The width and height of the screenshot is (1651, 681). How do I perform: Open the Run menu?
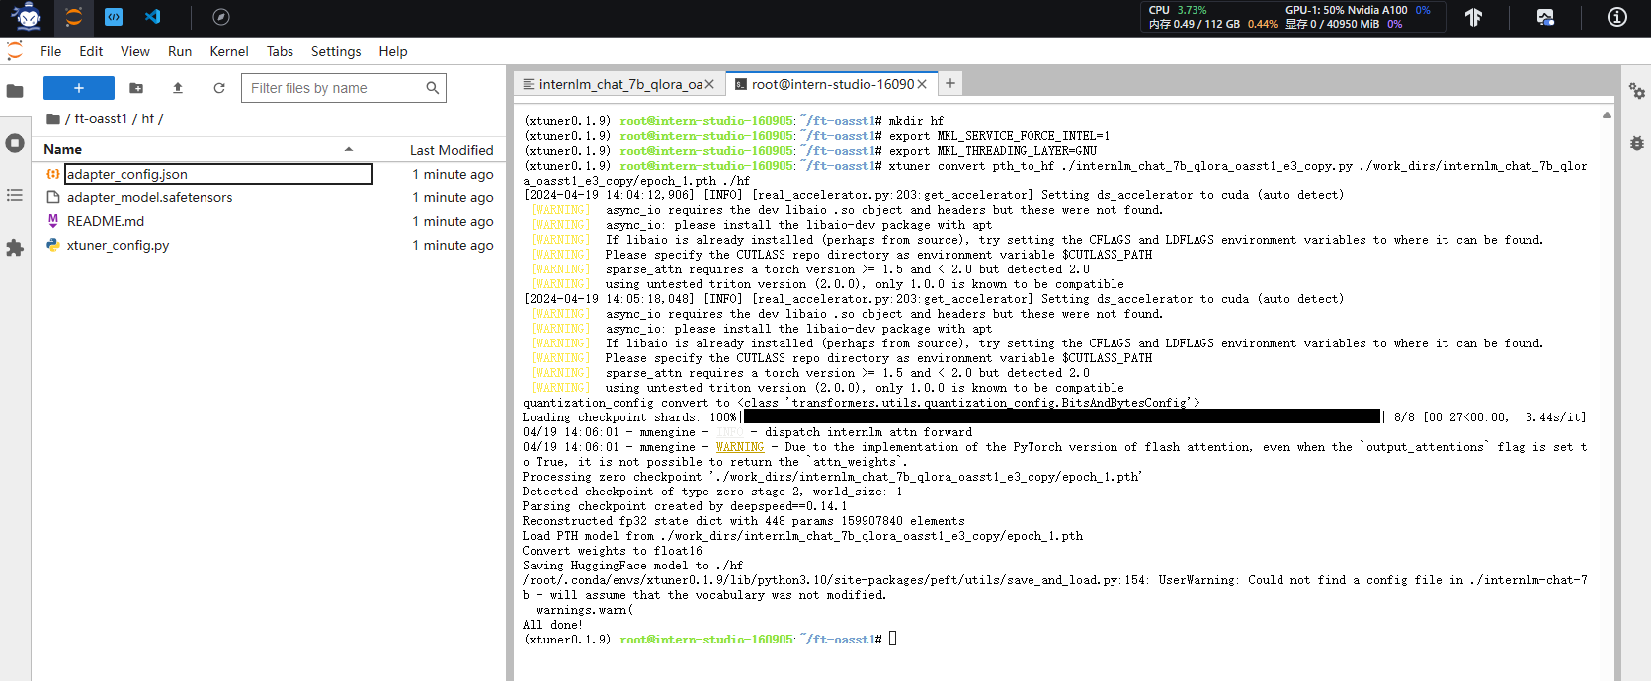180,51
